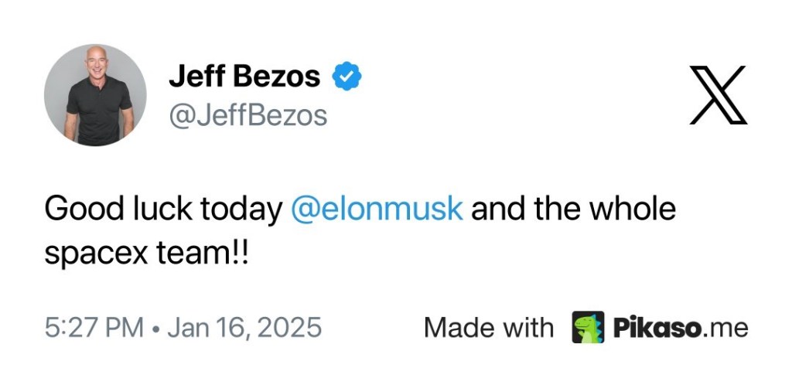Open the @elonmusk mention link
Screen dimensions: 792x385
pyautogui.click(x=377, y=210)
